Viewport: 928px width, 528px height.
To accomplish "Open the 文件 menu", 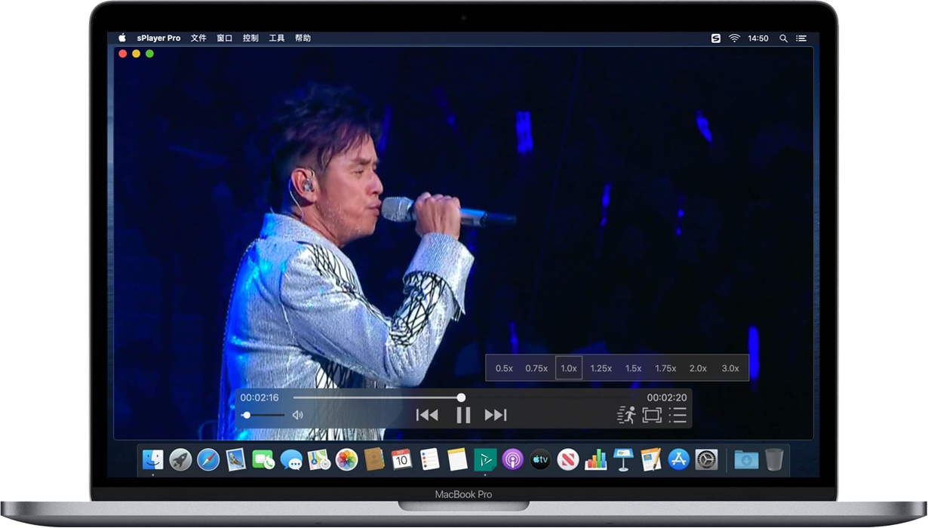I will [x=198, y=38].
